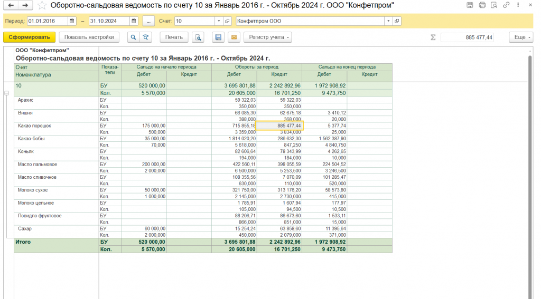Click the magnifier search icon in toolbar
Image resolution: width=541 pixels, height=299 pixels.
(x=133, y=37)
